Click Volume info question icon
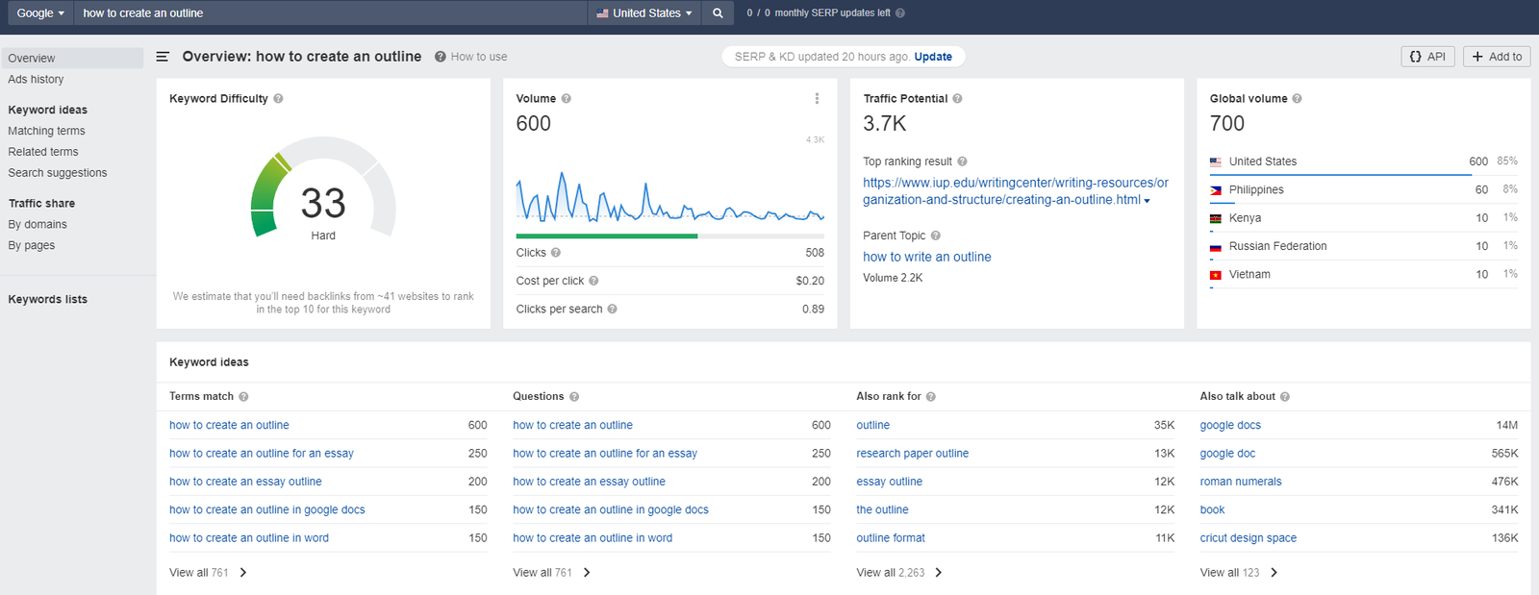 point(567,98)
